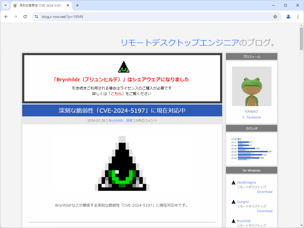Select the Verethragna triangle app icon
Viewport: 304px width, 228px height.
[234, 182]
